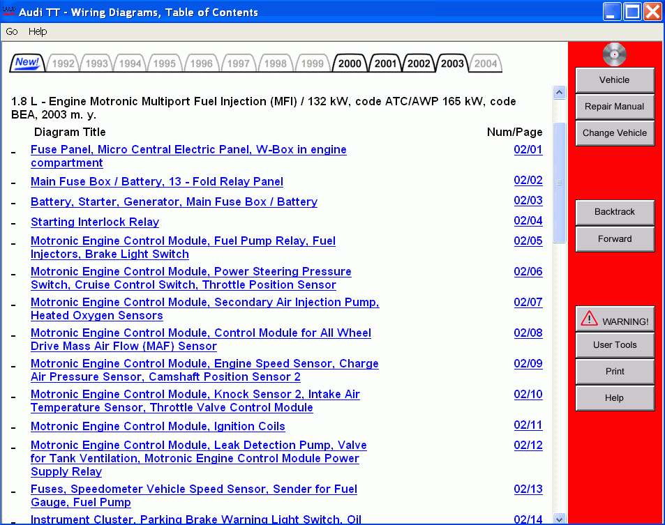Go back with the Backtrack button

click(x=615, y=212)
